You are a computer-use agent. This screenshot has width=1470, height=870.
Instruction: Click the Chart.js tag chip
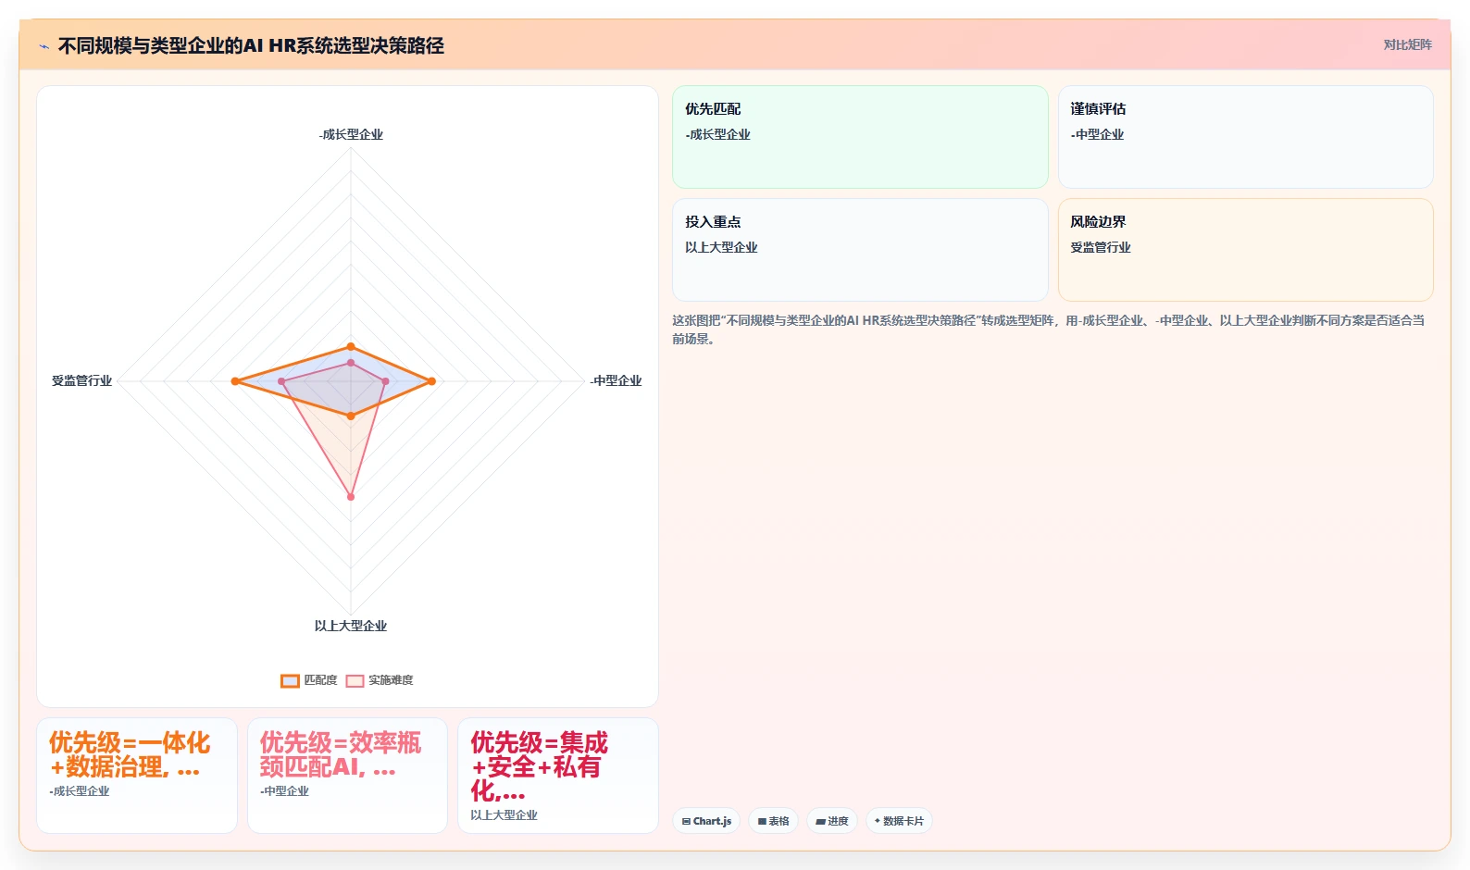tap(706, 821)
